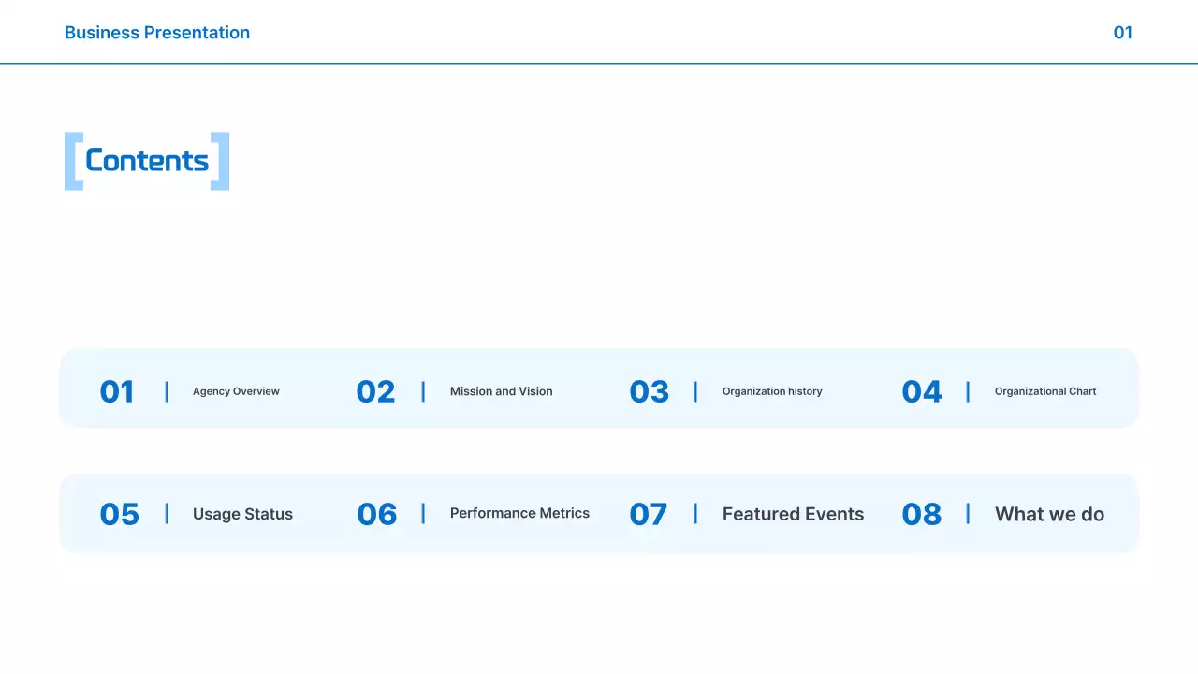Select the Performance Metrics label text
This screenshot has width=1198, height=674.
tap(519, 514)
